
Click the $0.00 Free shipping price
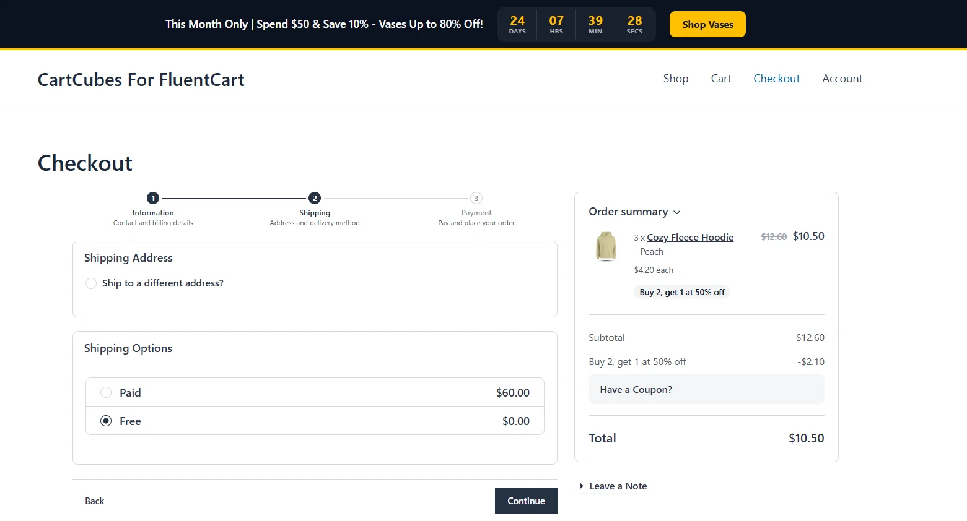click(x=516, y=421)
